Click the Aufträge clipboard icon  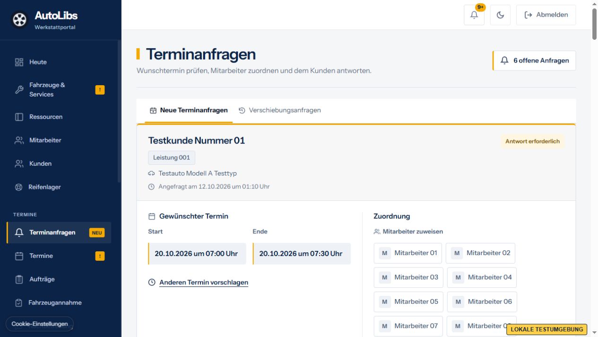pyautogui.click(x=19, y=279)
